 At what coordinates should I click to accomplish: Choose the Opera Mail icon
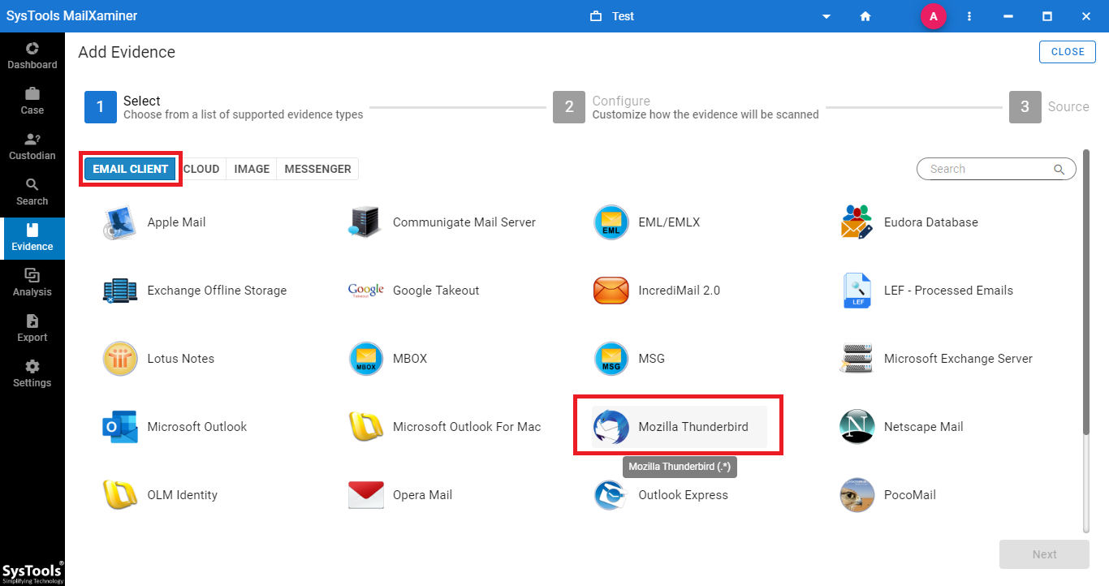365,495
